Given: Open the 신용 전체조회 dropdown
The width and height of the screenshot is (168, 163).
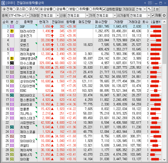Looking at the screenshot, I should tap(87, 16).
